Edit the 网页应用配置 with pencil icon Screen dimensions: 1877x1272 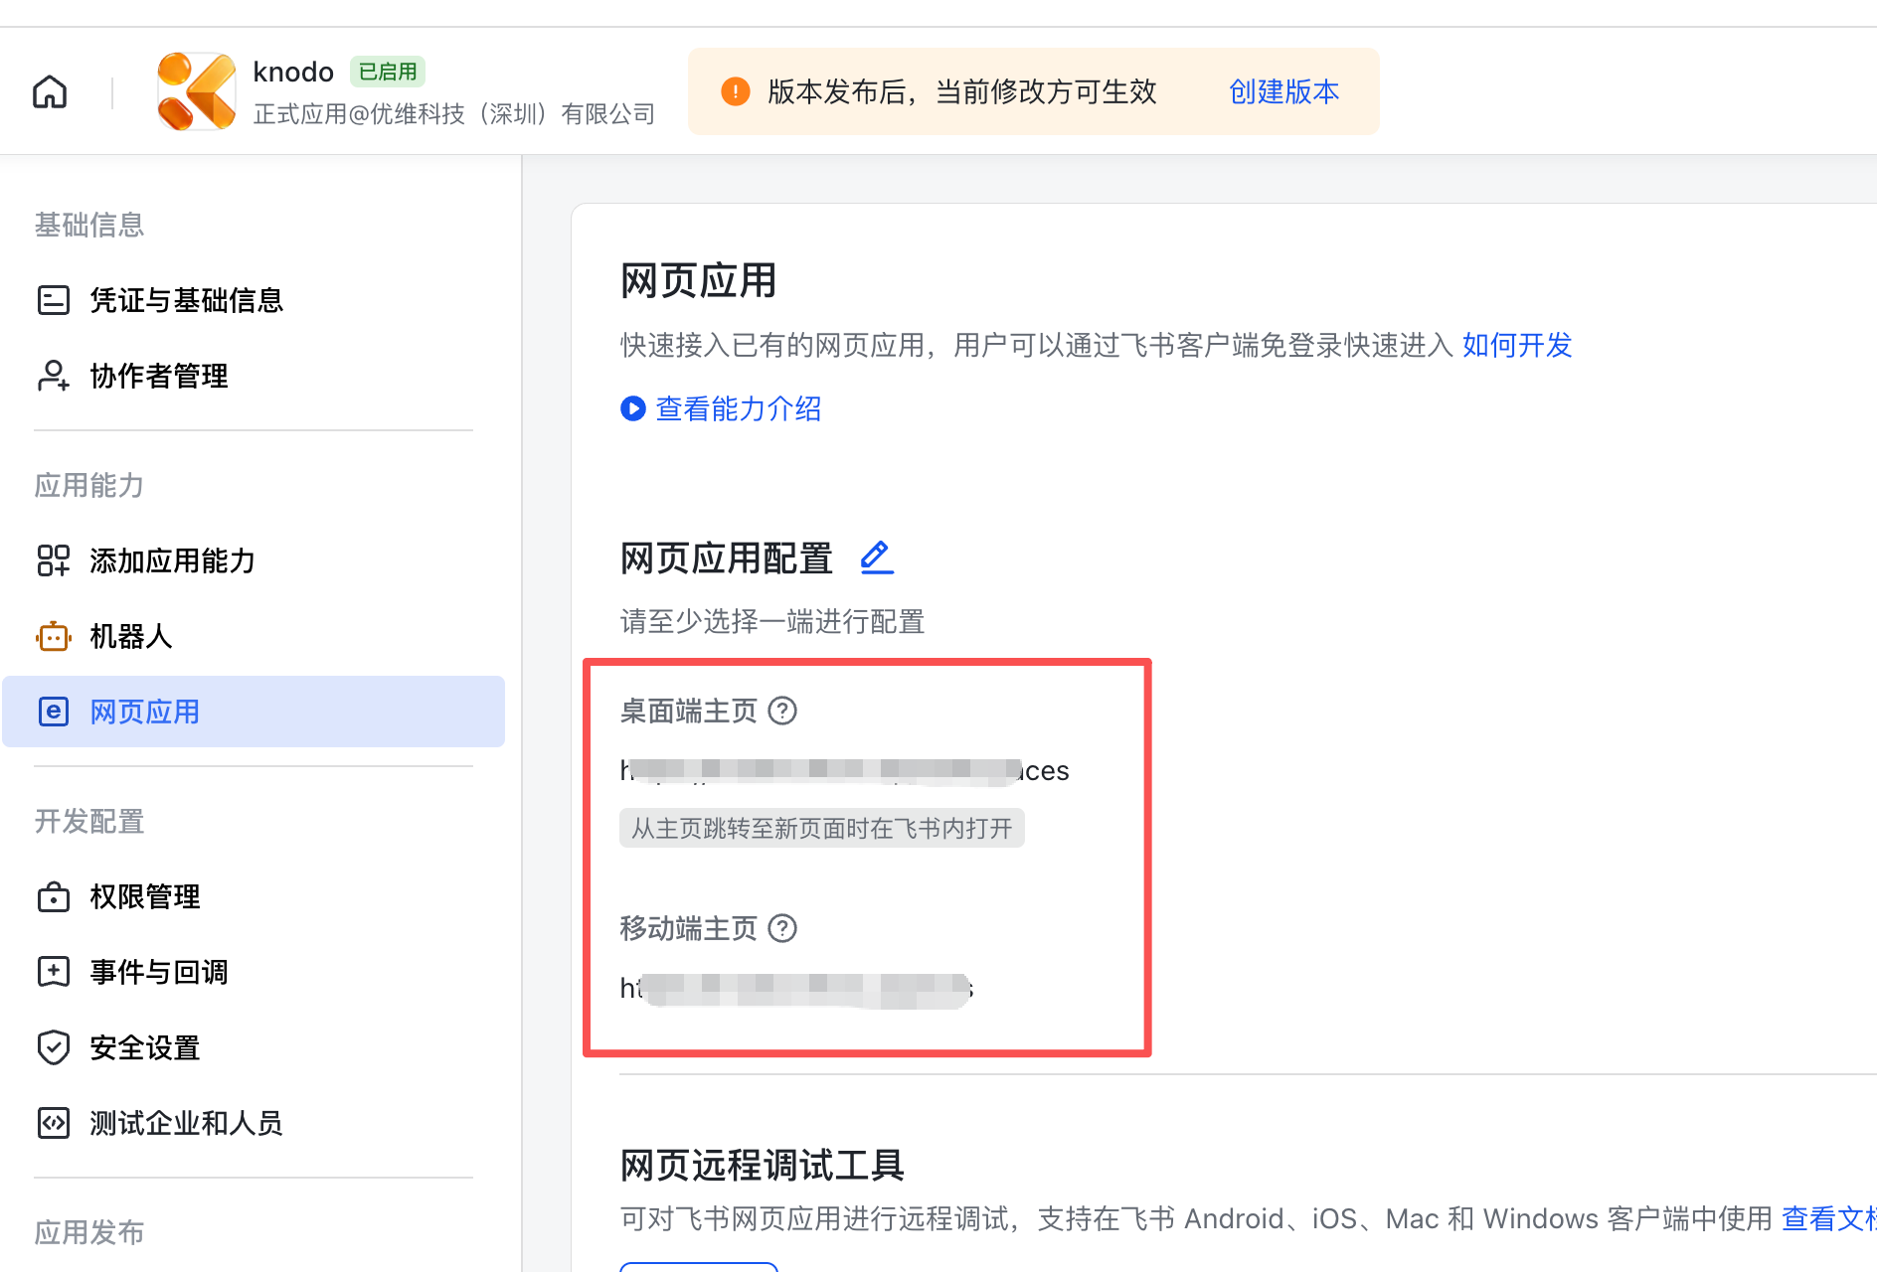[876, 557]
